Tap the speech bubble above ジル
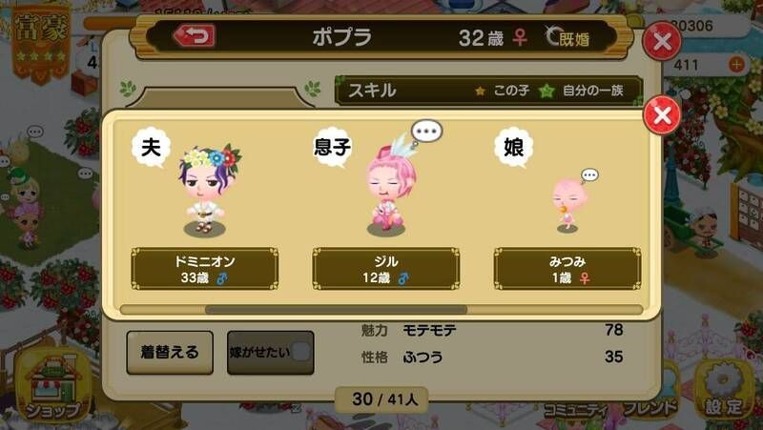The width and height of the screenshot is (763, 430). pyautogui.click(x=426, y=132)
